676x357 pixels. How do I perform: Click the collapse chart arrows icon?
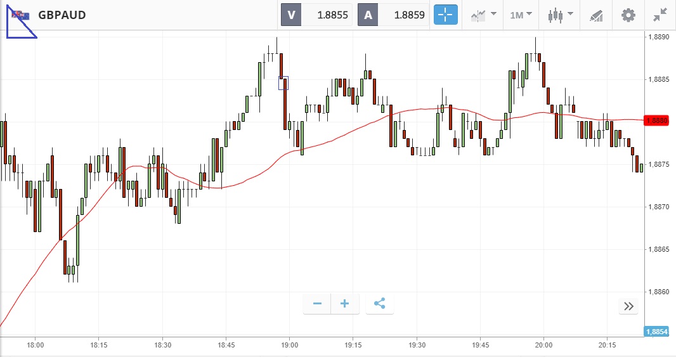pyautogui.click(x=660, y=15)
